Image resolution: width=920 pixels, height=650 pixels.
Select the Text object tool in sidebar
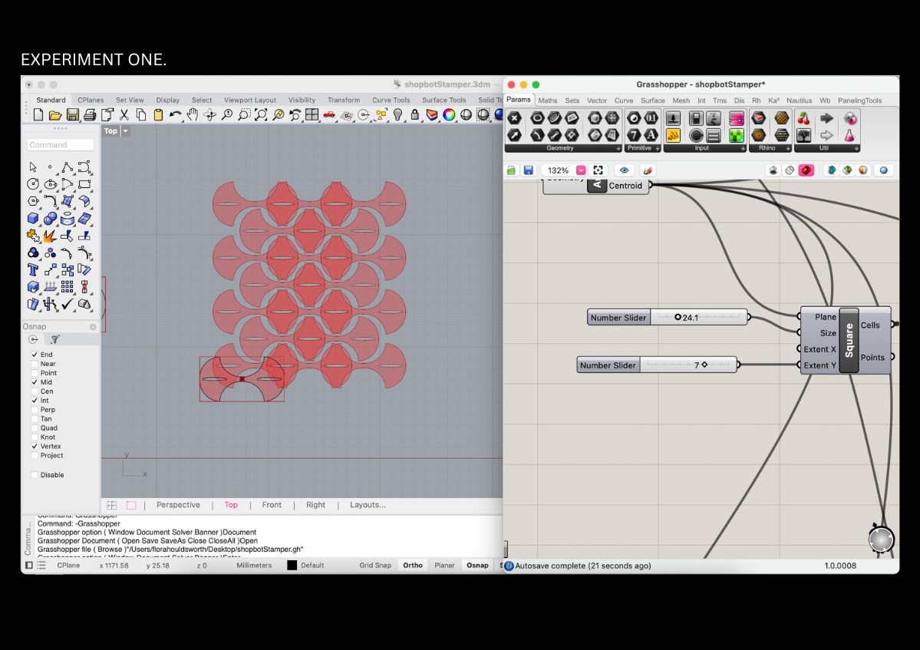coord(33,269)
